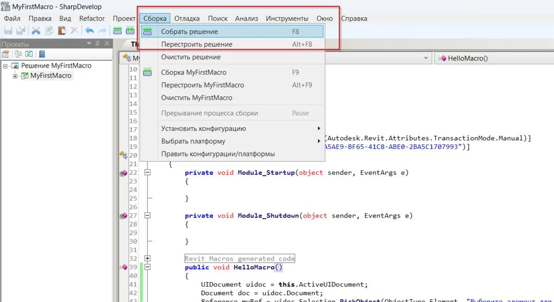Open the Справка menu
The image size is (554, 302).
354,18
